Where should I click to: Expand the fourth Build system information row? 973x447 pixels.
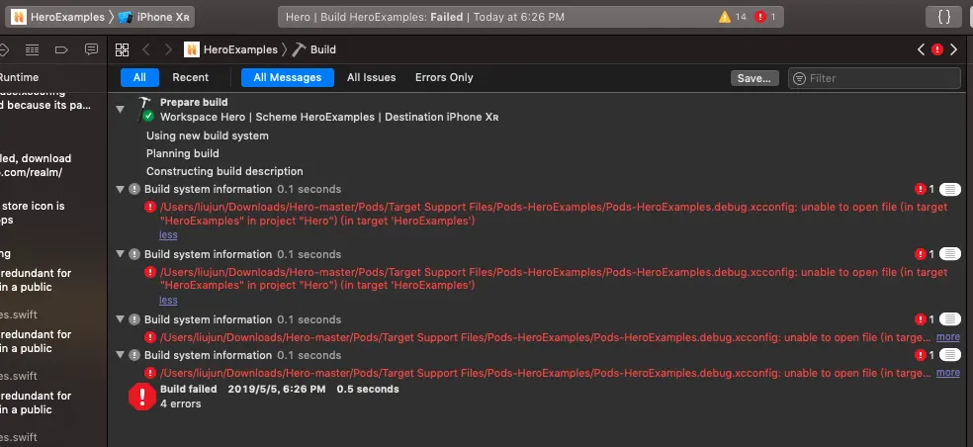tap(121, 355)
